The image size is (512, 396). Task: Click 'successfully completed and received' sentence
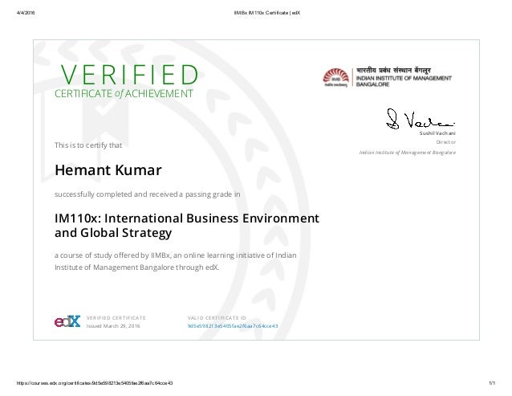(x=148, y=194)
